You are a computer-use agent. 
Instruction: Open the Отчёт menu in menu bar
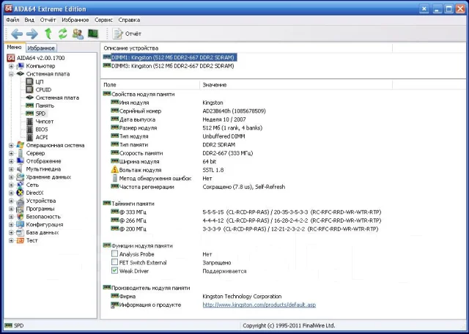48,20
